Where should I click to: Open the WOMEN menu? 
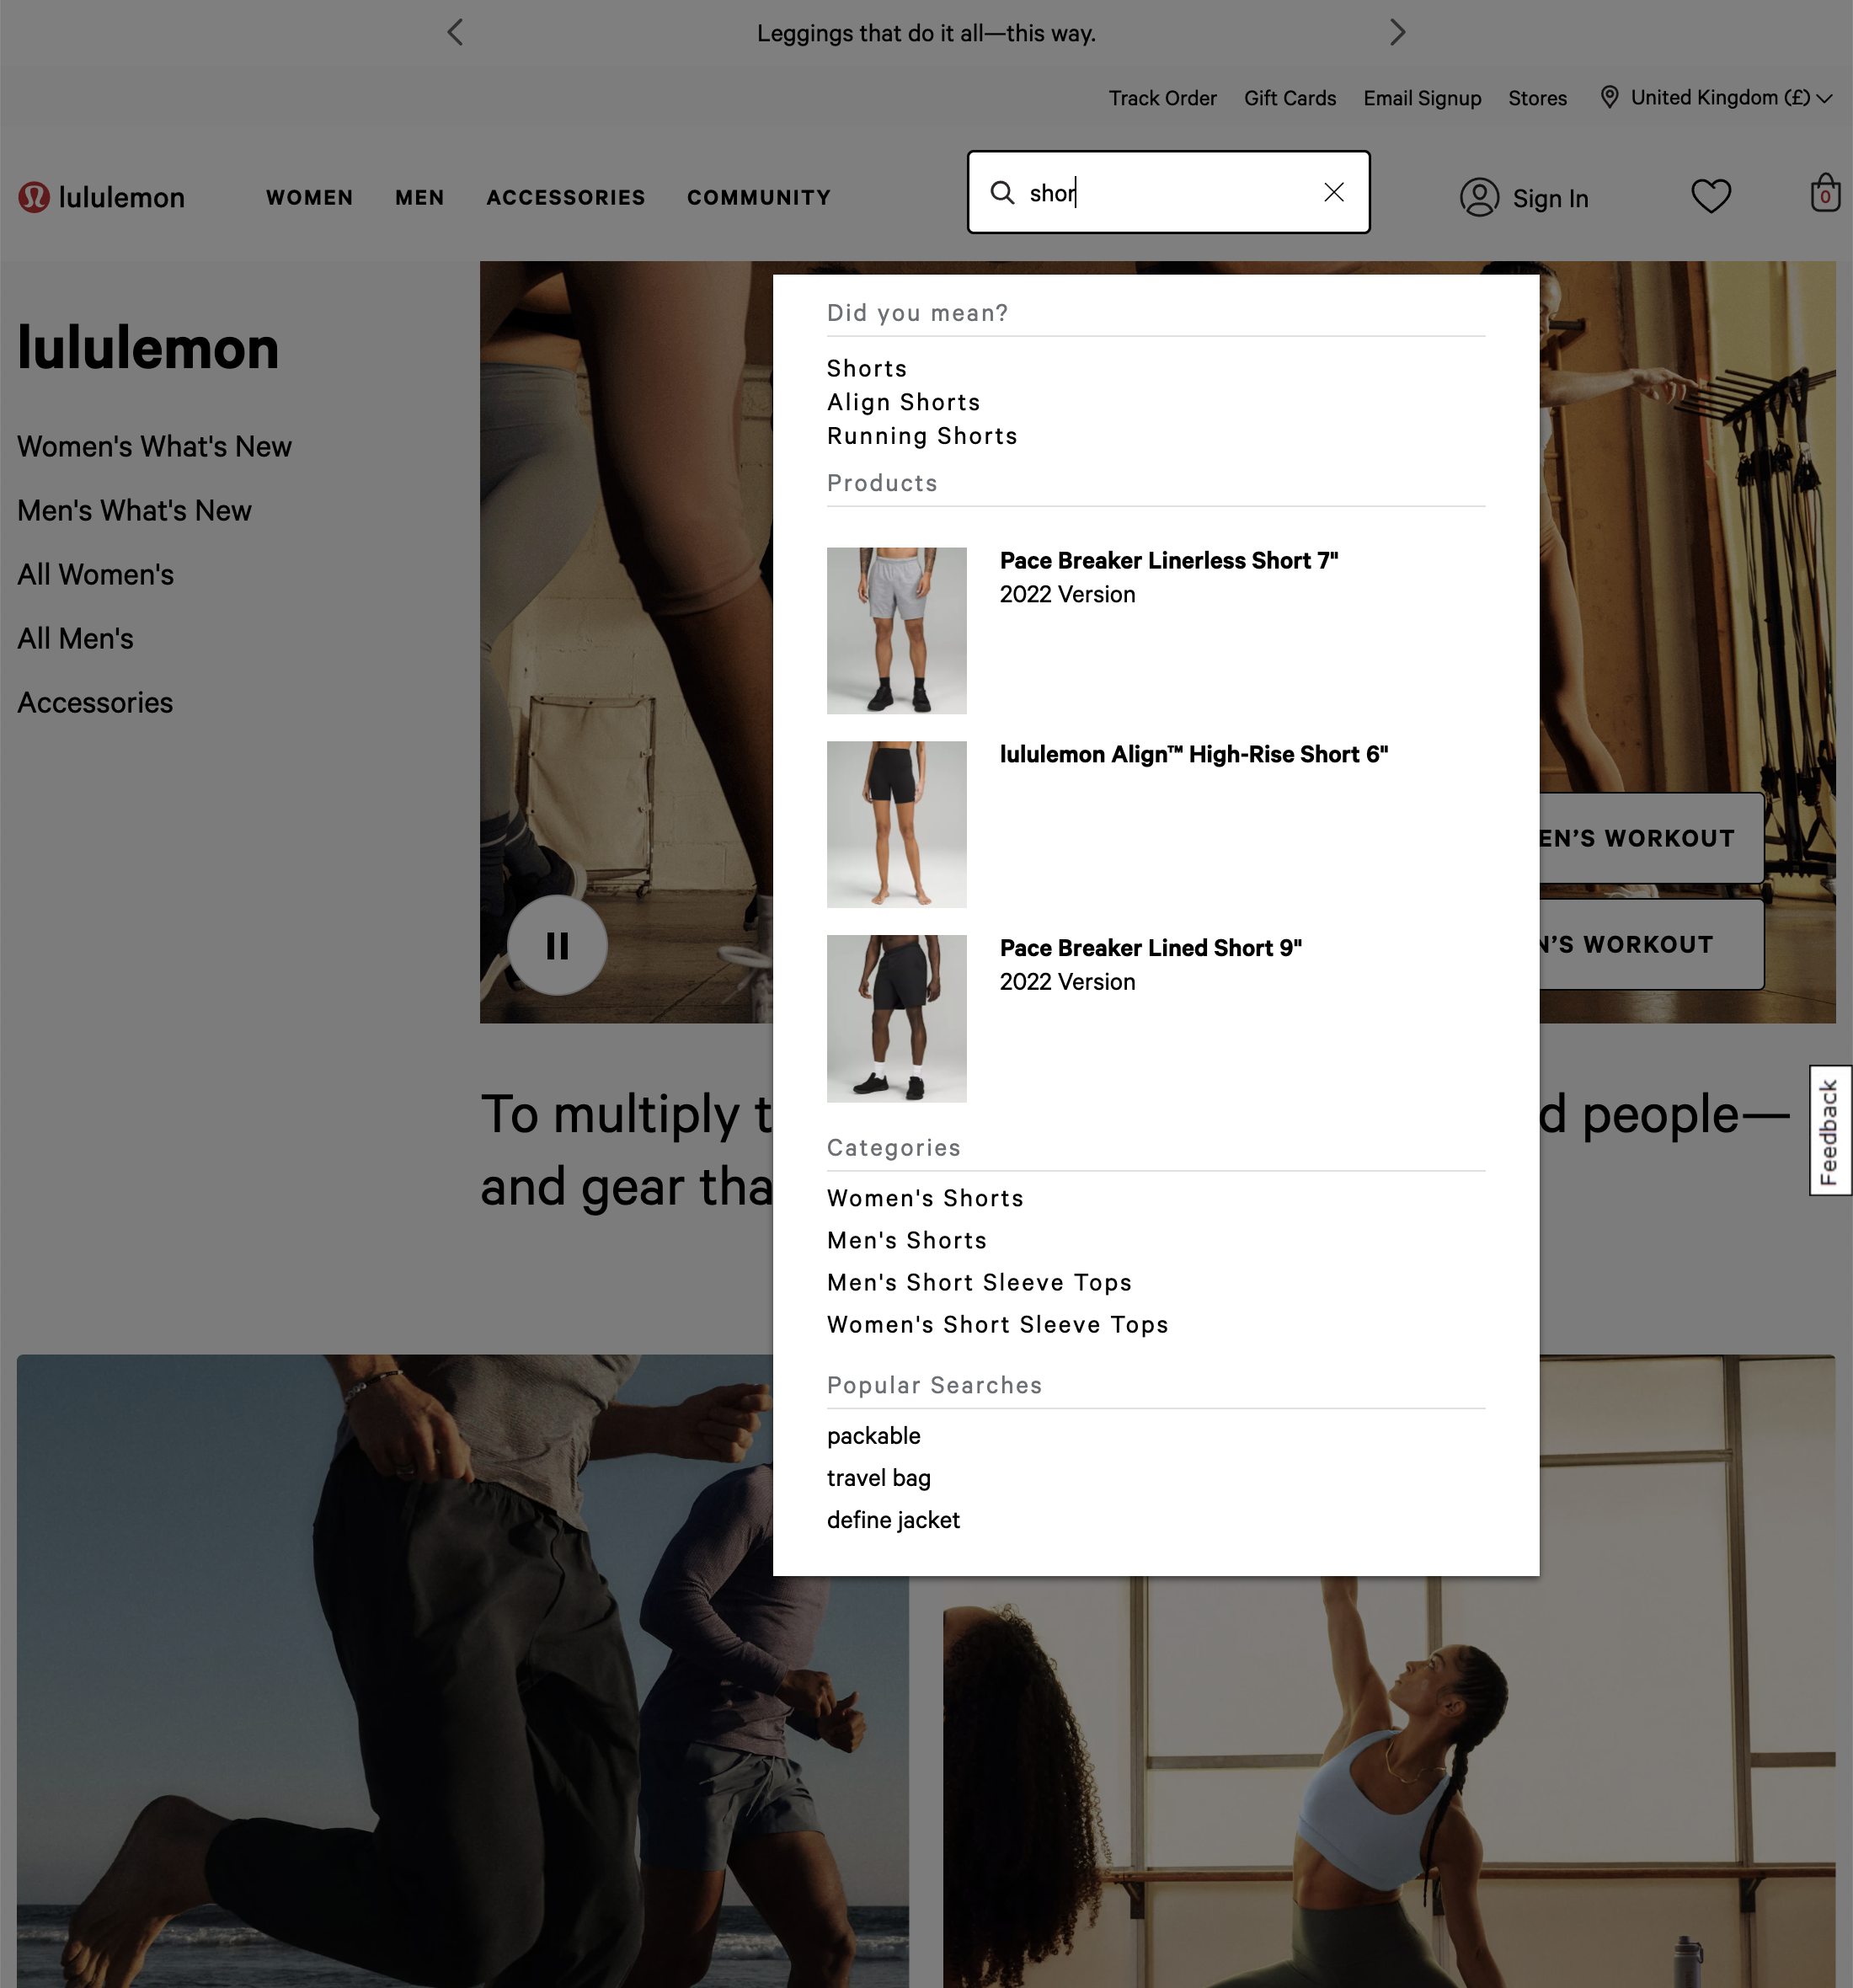(309, 198)
